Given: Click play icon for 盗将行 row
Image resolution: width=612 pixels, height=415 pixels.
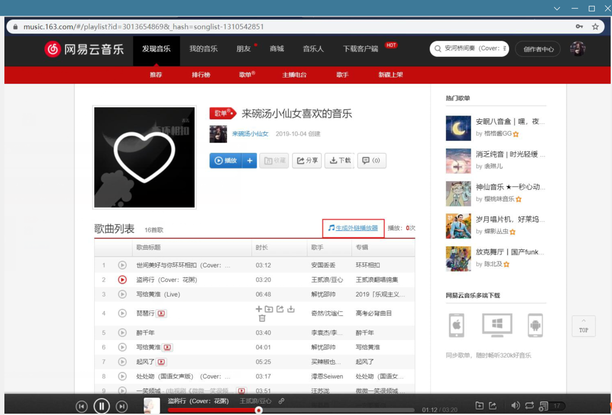Looking at the screenshot, I should pyautogui.click(x=122, y=280).
